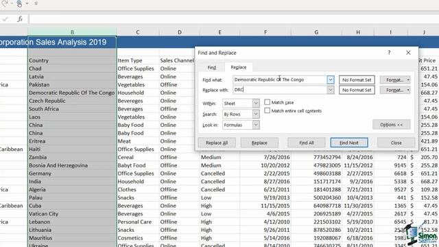Click the Czech Republic cell
Viewport: 439px width, 247px height.
(72, 101)
